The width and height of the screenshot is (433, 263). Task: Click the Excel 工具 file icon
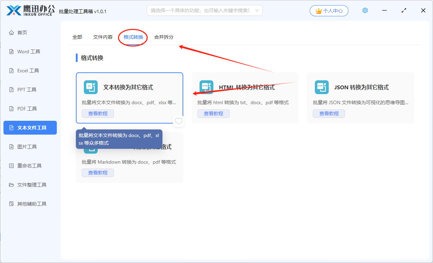point(11,71)
